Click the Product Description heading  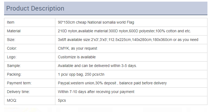coord(35,8)
